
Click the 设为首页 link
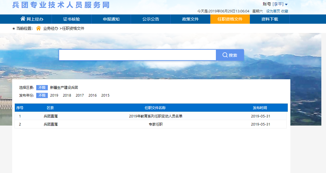point(273,11)
